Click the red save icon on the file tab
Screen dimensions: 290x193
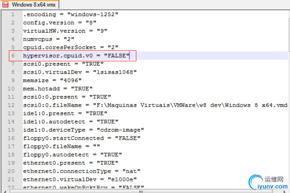click(x=5, y=4)
